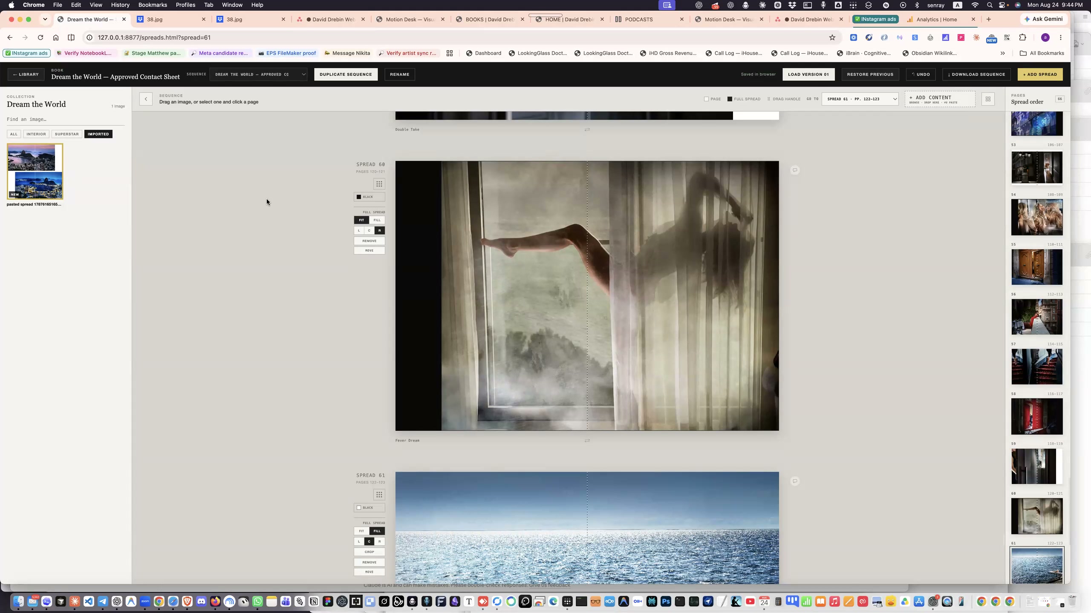This screenshot has width=1091, height=613.
Task: Click the DUPLICATE SEQUENCE button
Action: click(346, 74)
